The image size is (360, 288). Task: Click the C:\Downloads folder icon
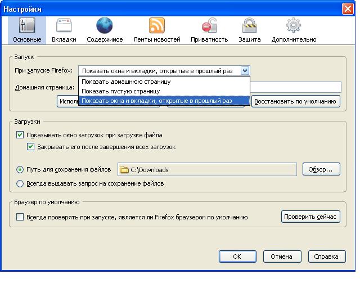[x=124, y=170]
